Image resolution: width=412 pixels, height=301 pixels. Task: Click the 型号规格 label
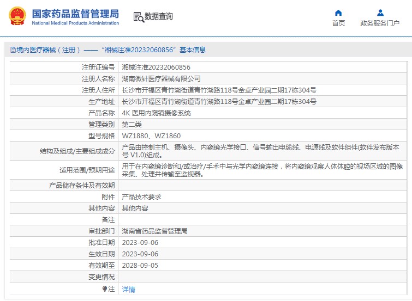101,136
